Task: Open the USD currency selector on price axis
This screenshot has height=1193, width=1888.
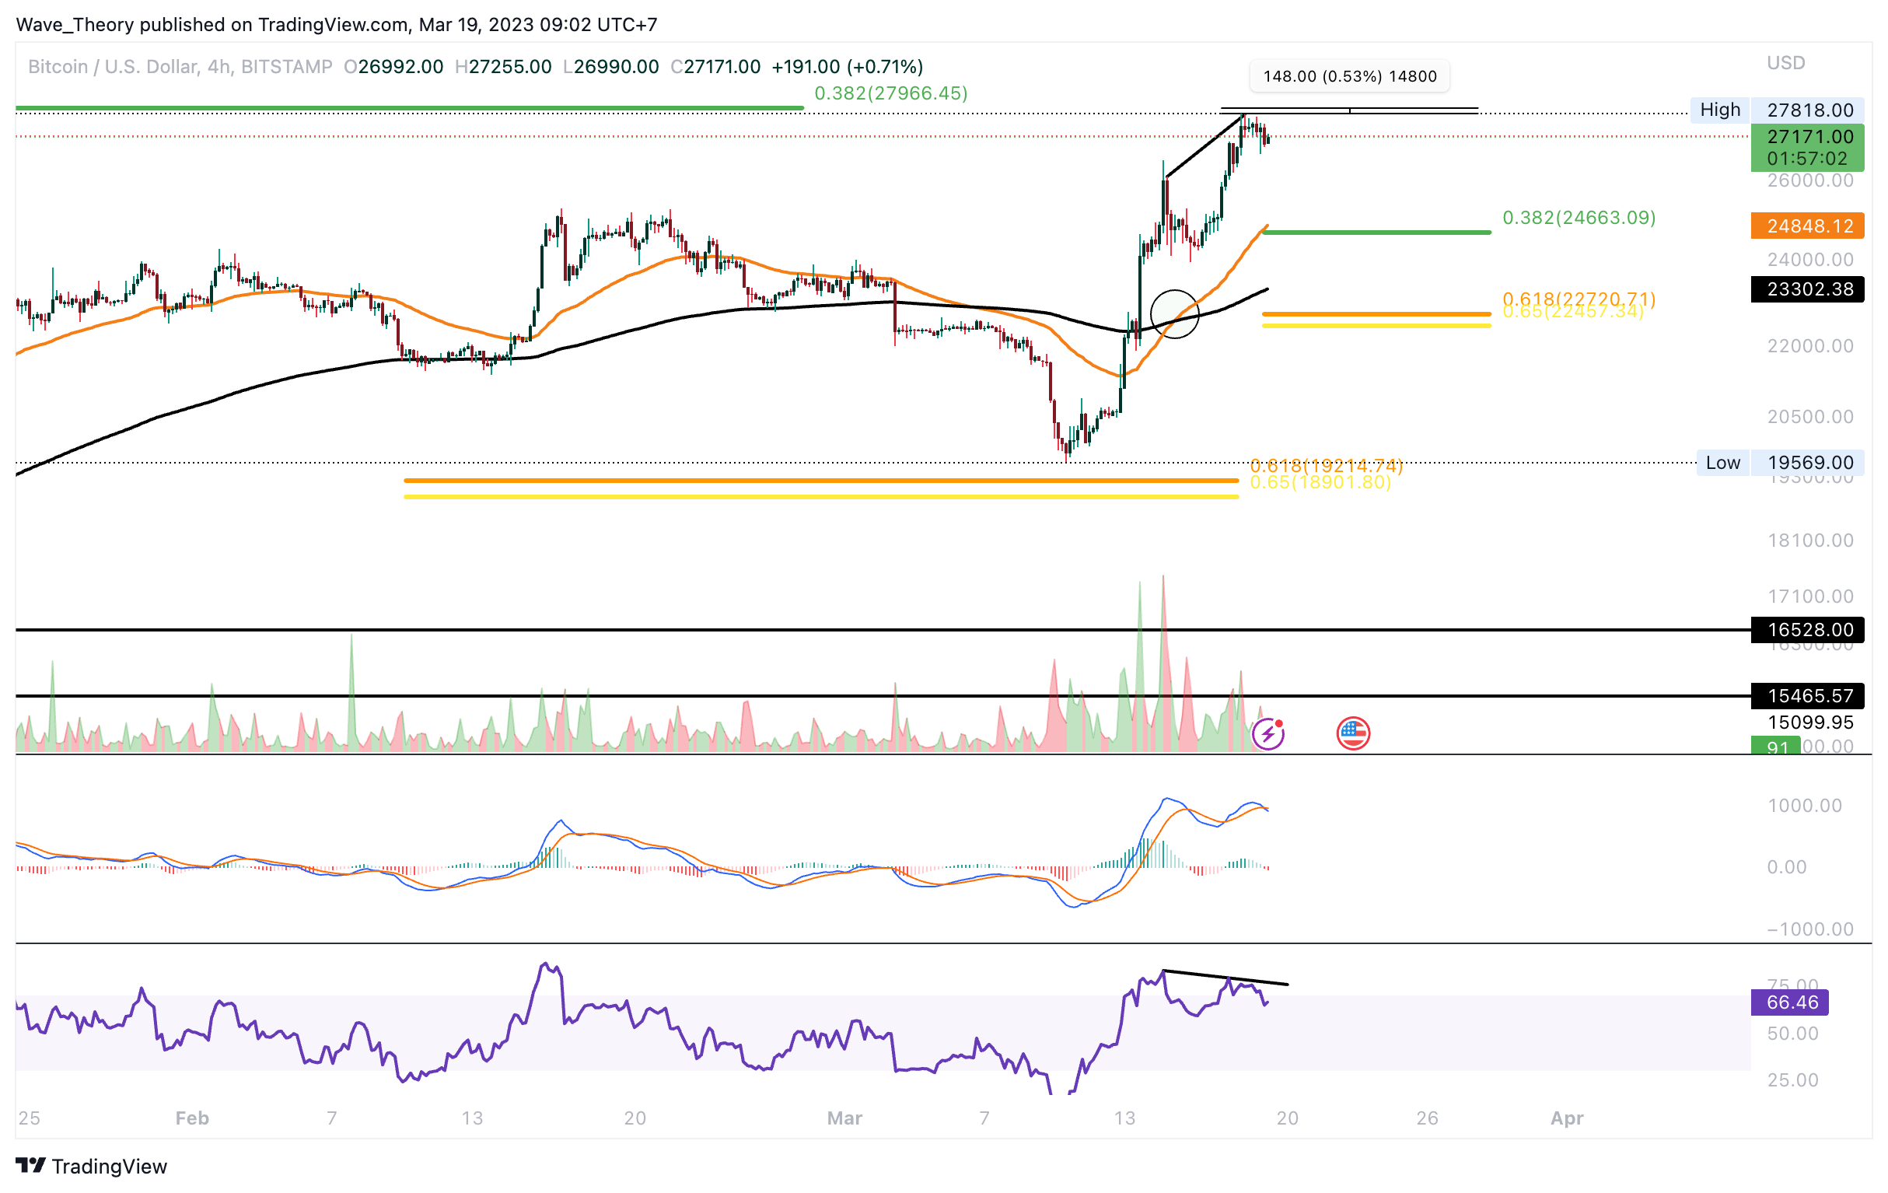Action: [x=1785, y=63]
